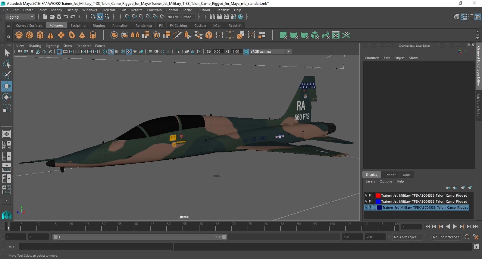This screenshot has width=482, height=259.
Task: Open the shelf tab hamburger menu
Action: pyautogui.click(x=8, y=26)
